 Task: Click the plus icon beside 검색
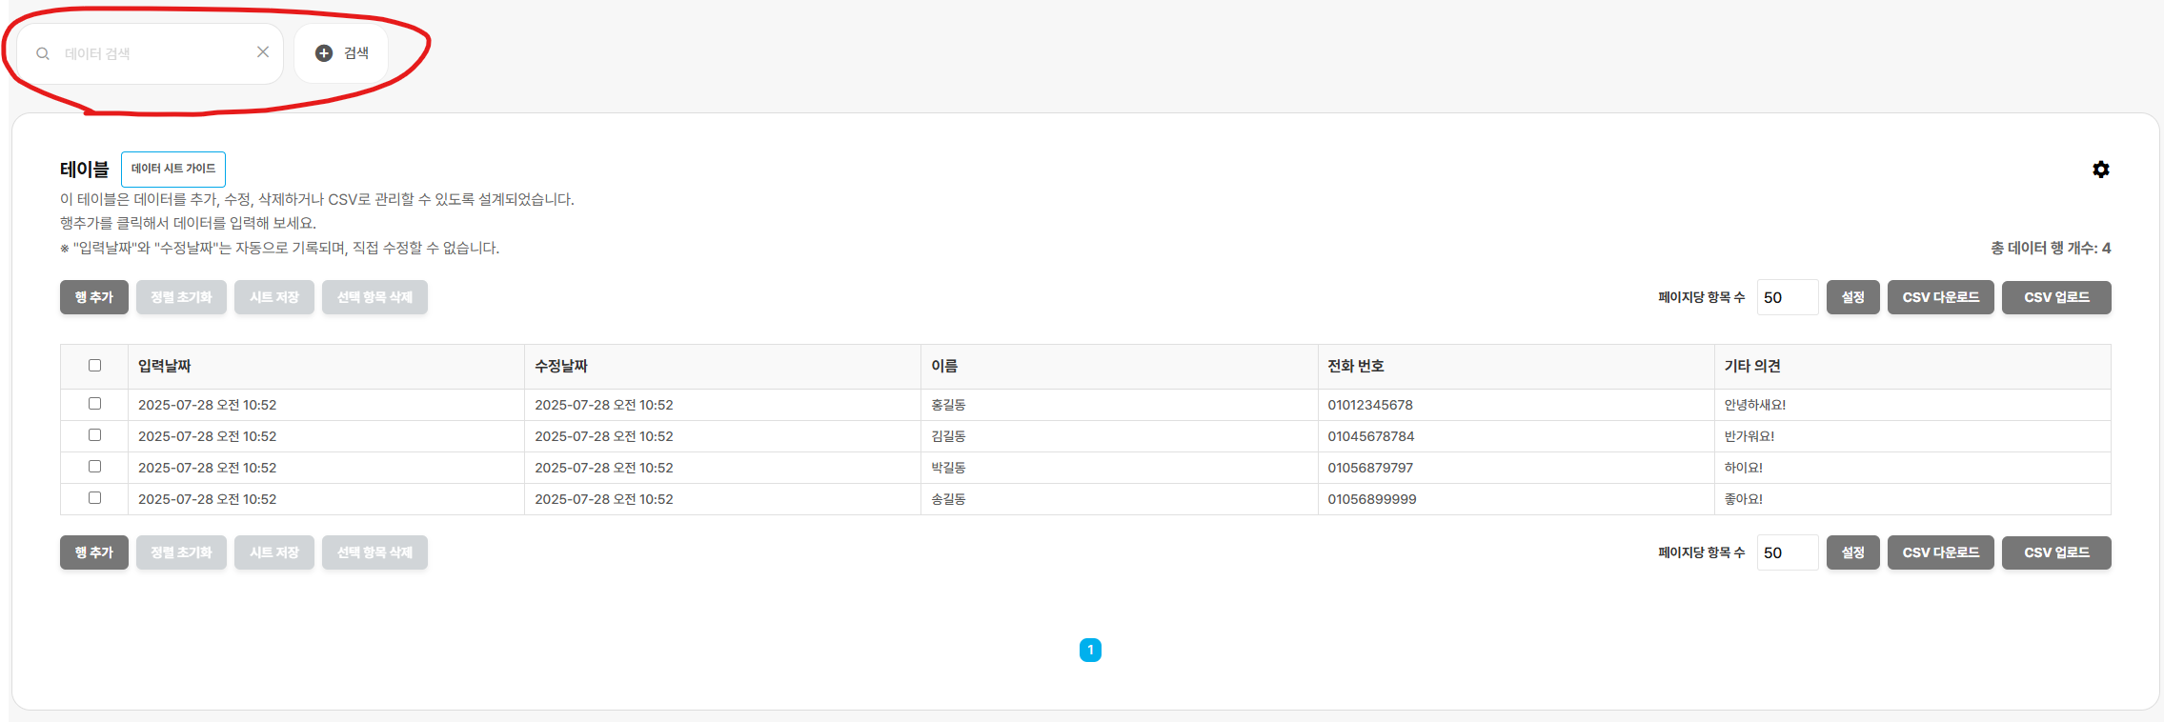[324, 53]
